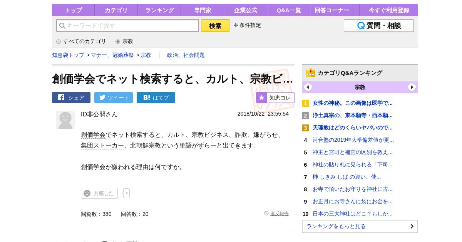
Task: Open the 企業公式 tab
Action: 245,10
